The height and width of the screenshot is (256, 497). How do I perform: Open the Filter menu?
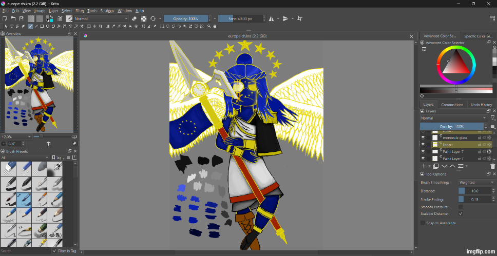pos(80,11)
